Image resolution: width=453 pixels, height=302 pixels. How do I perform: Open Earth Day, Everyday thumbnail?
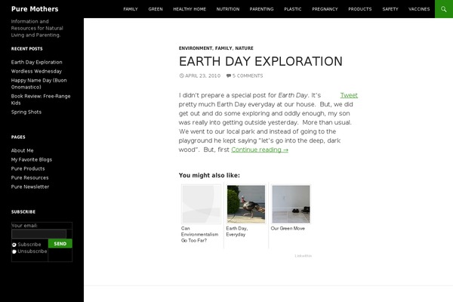pyautogui.click(x=246, y=205)
